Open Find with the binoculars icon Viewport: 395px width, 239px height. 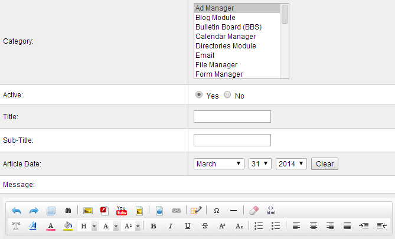pyautogui.click(x=68, y=211)
